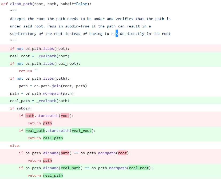Click the green-highlighted "real_path" inside the dirname call
This screenshot has height=179, width=221.
point(70,168)
